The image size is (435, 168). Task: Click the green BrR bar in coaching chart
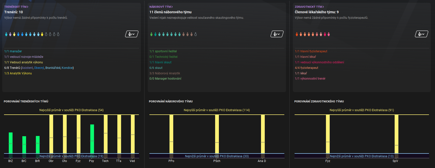(x=38, y=147)
